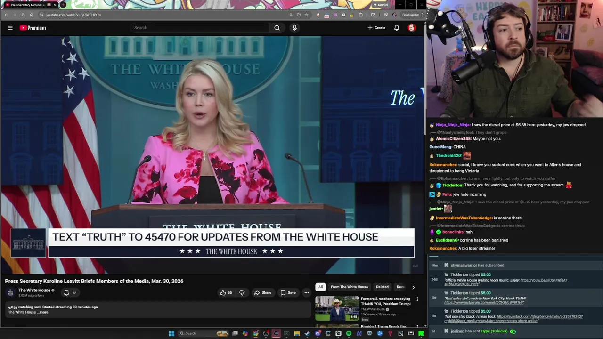Open the substack.com link in tip message

[x=540, y=317]
